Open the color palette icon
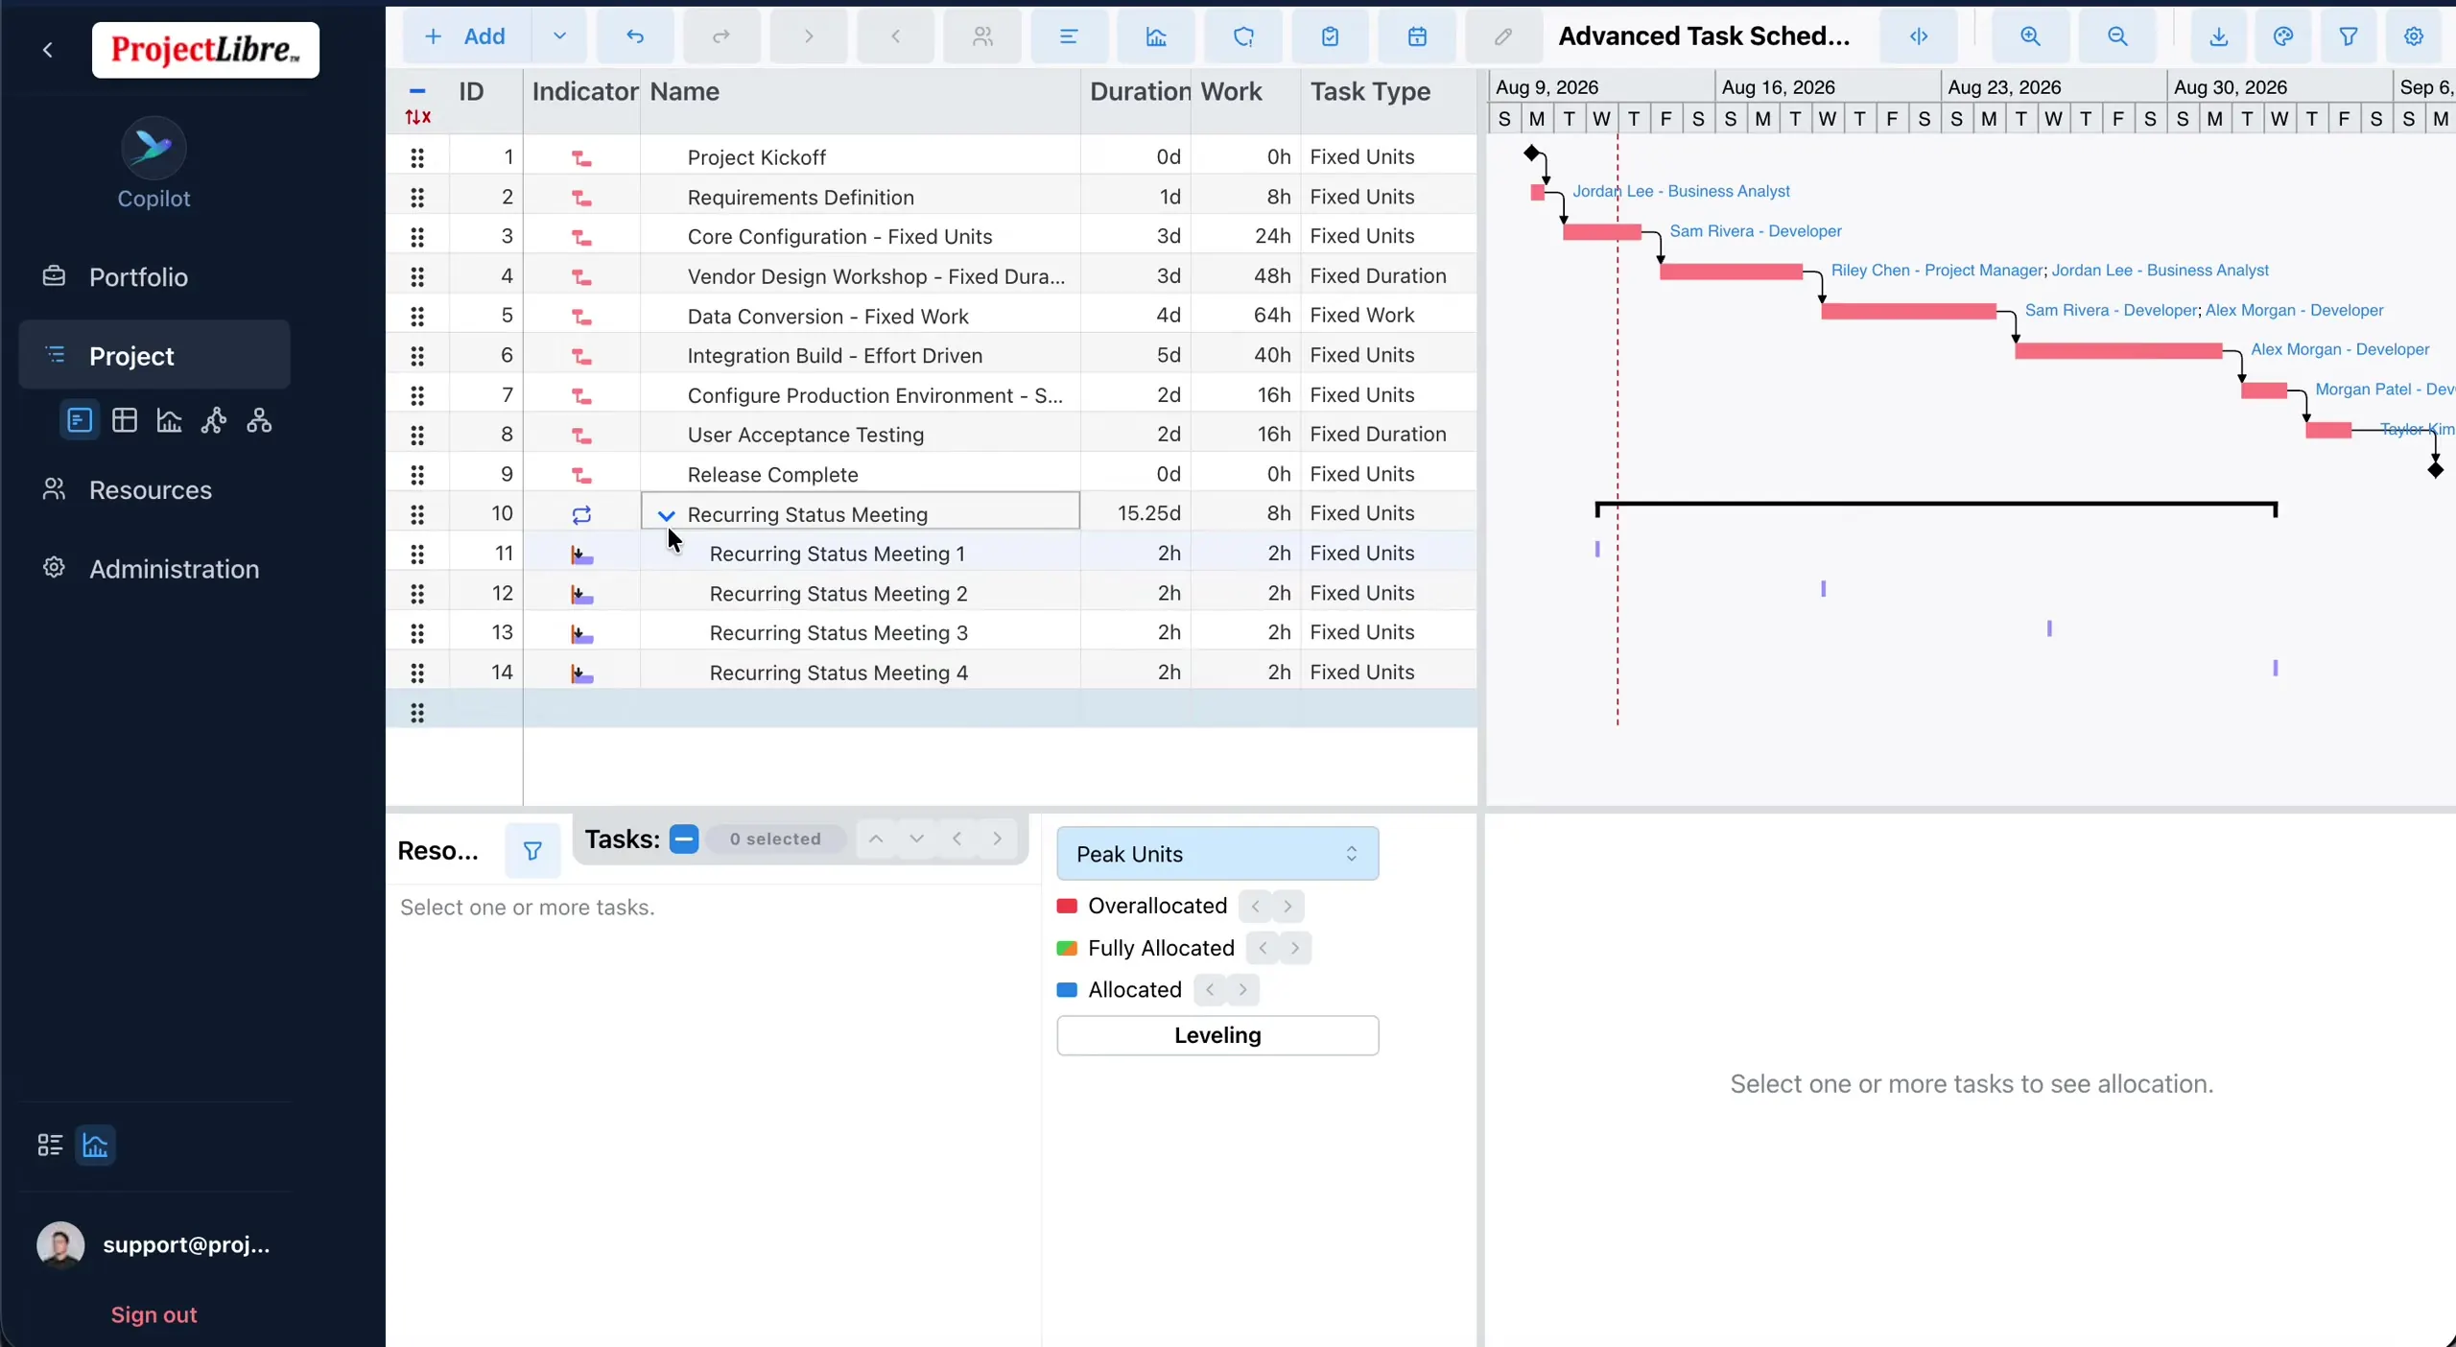Screen dimensions: 2456x1347 click(x=2283, y=36)
